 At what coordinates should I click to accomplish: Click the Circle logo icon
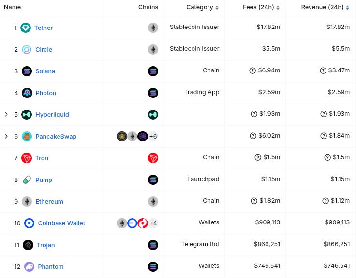click(27, 49)
